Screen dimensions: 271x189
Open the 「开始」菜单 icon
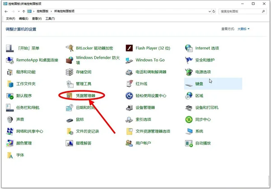pos(9,48)
